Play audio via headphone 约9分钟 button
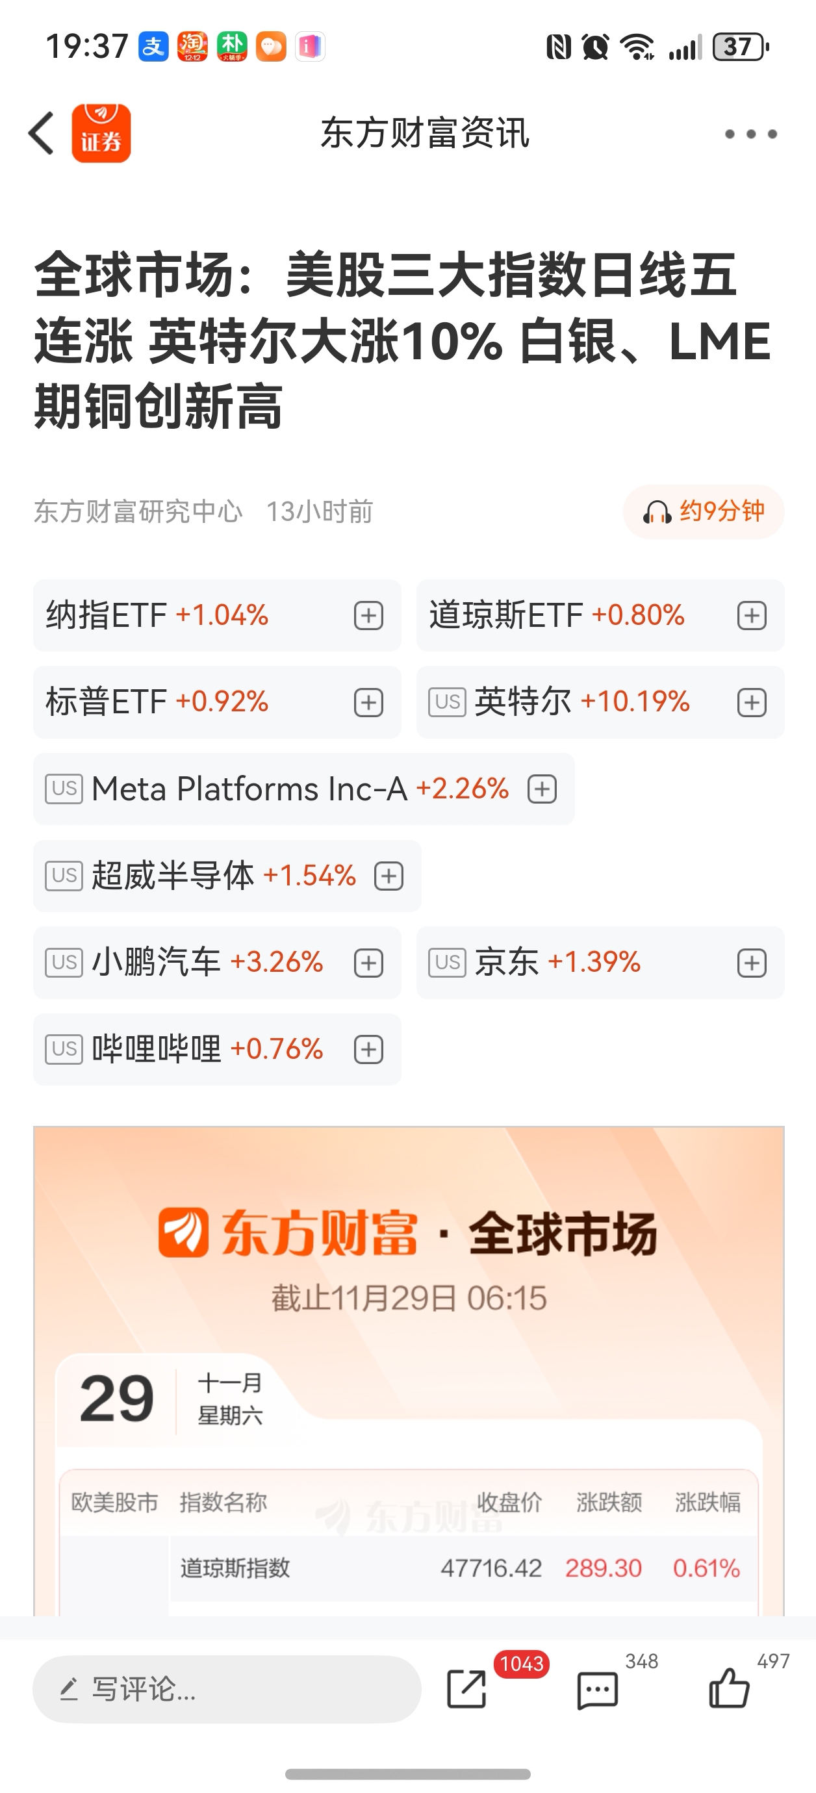The height and width of the screenshot is (1793, 816). [704, 512]
